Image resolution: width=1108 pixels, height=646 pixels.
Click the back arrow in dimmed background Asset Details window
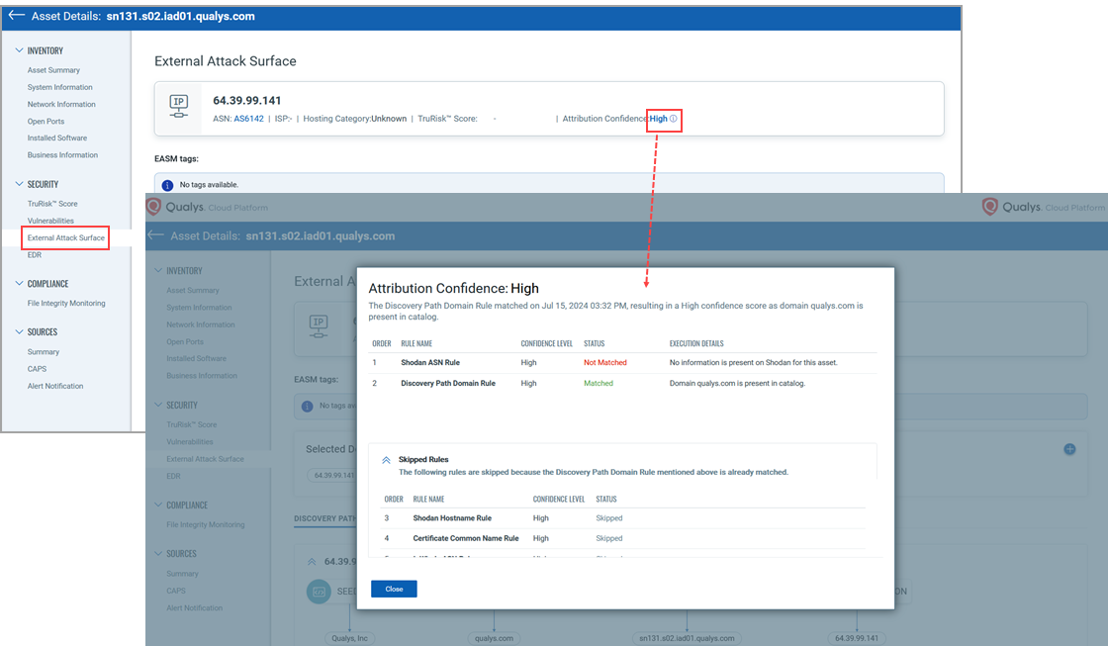pos(155,235)
